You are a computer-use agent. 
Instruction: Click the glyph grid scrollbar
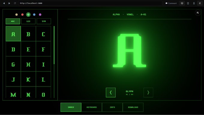(x=54, y=45)
